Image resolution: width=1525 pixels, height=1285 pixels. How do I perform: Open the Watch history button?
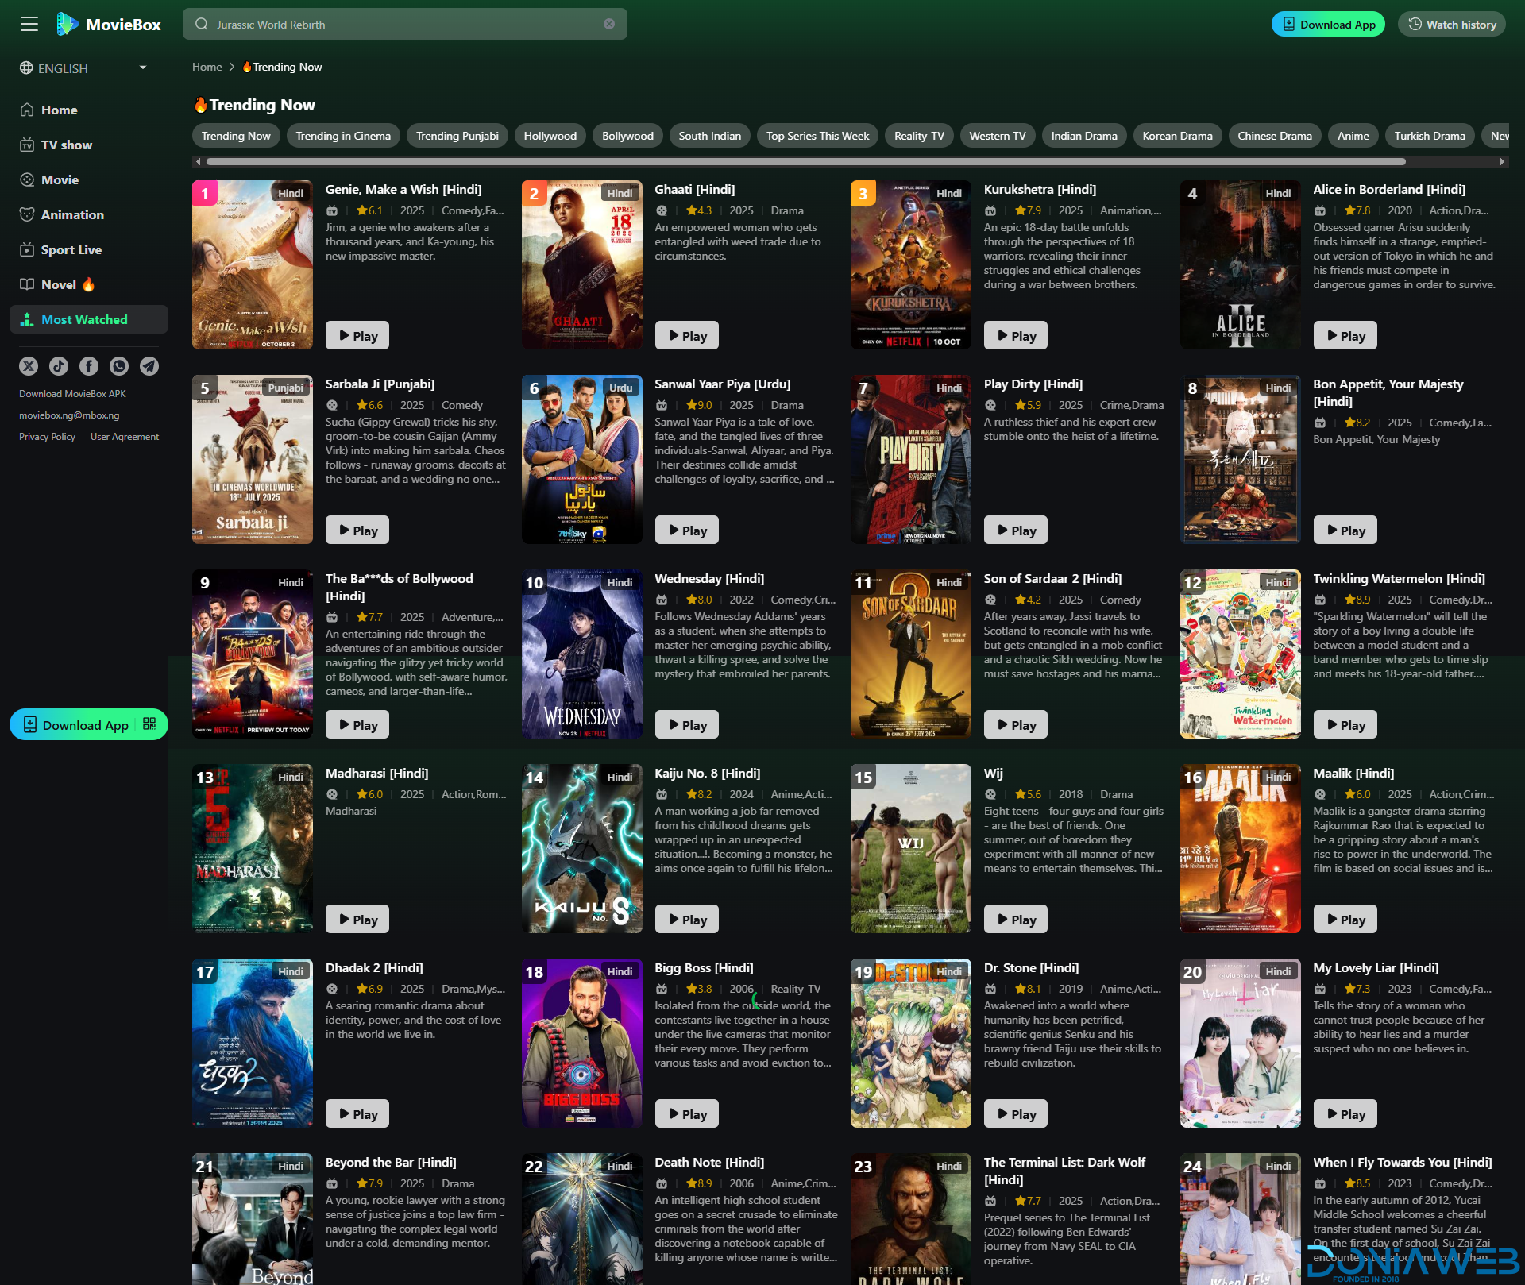[1452, 24]
